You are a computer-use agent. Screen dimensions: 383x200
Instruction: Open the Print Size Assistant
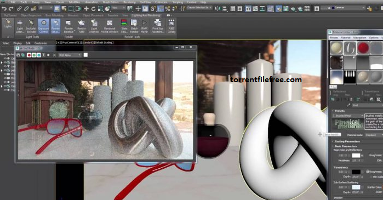coord(158,26)
